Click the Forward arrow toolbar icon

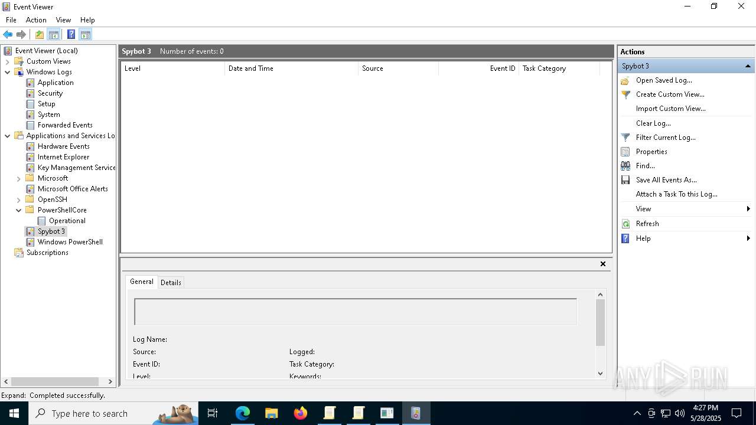click(x=21, y=34)
